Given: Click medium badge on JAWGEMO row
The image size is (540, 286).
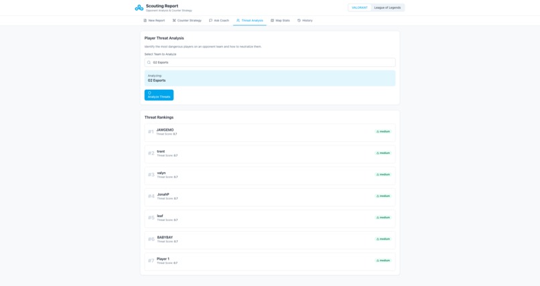Looking at the screenshot, I should tap(383, 131).
